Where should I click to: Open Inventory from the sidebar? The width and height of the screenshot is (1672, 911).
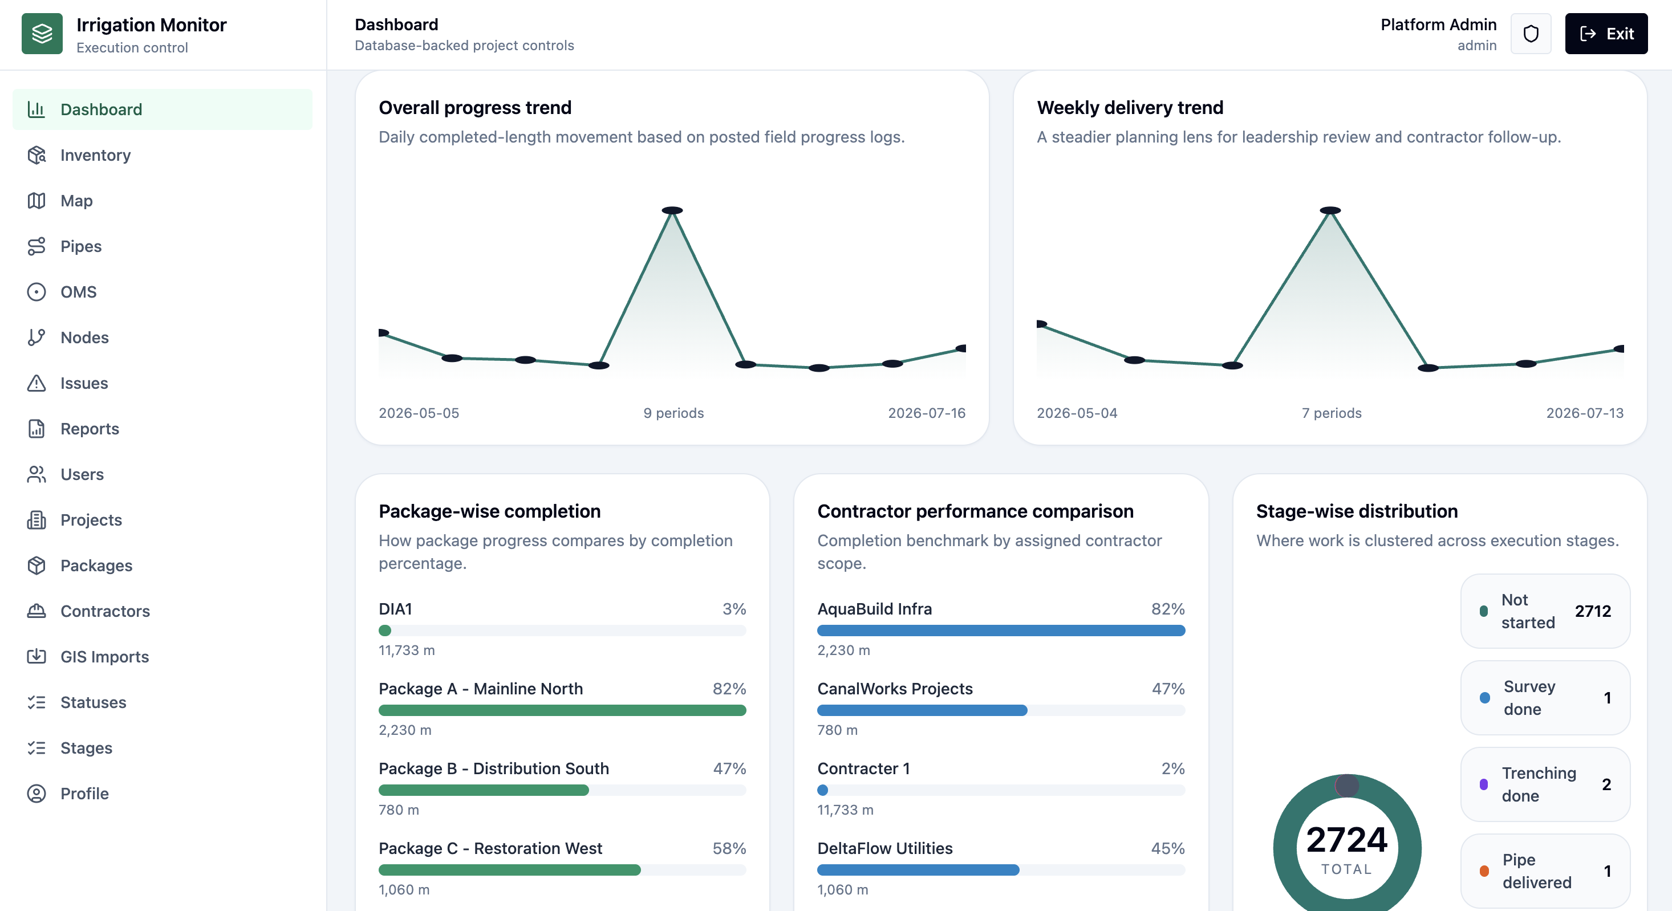click(163, 155)
